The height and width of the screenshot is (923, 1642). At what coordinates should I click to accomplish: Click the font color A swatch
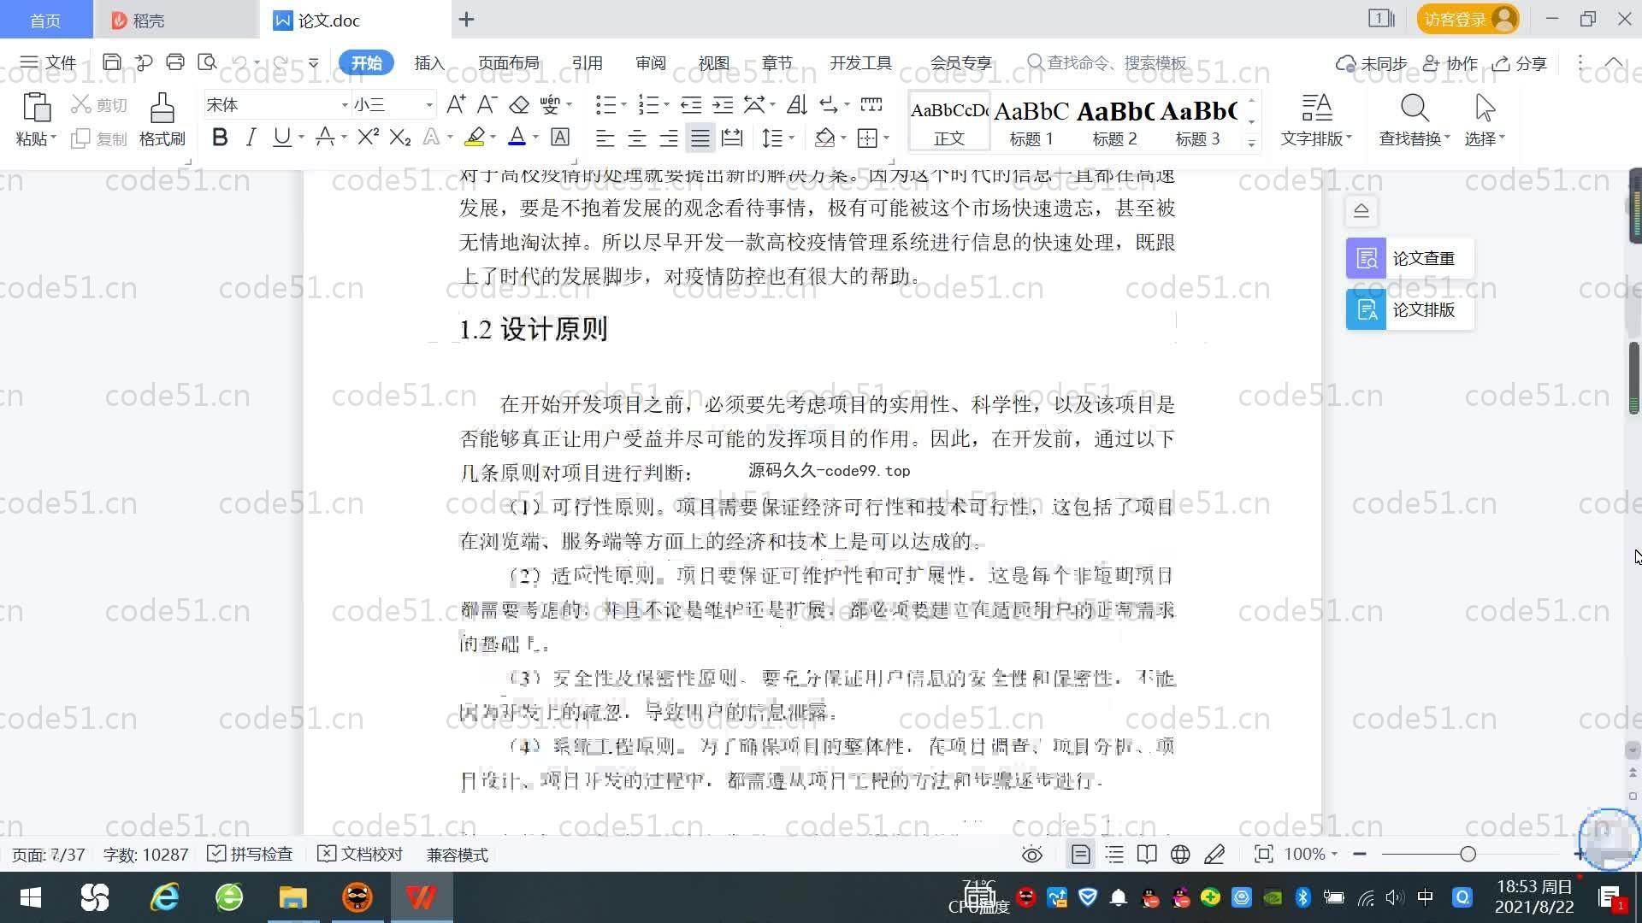517,137
